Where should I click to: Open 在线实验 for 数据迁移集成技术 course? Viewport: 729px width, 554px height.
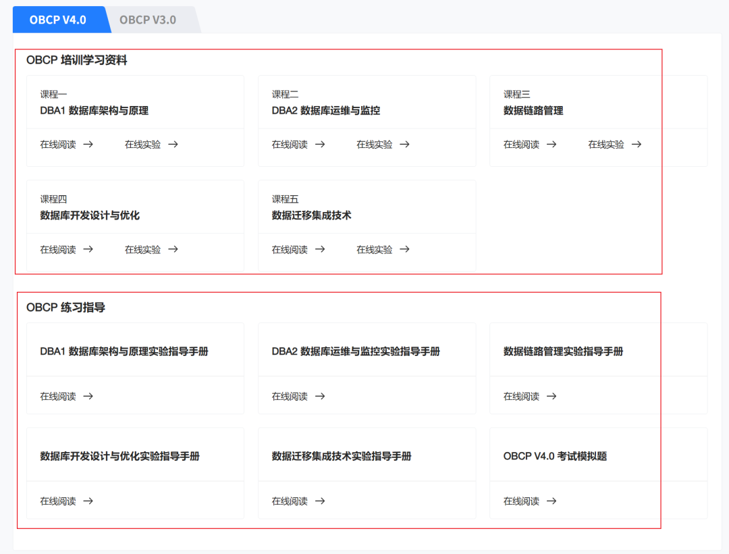[374, 250]
